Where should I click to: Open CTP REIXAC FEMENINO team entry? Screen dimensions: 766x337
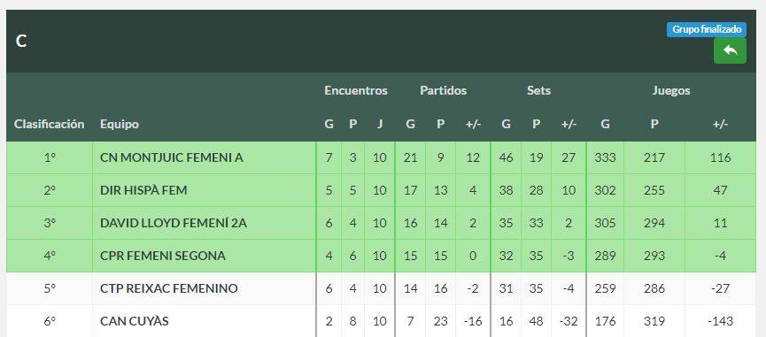pos(169,288)
